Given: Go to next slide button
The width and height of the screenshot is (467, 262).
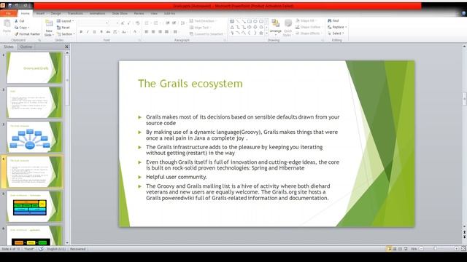Looking at the screenshot, I should pos(464,237).
